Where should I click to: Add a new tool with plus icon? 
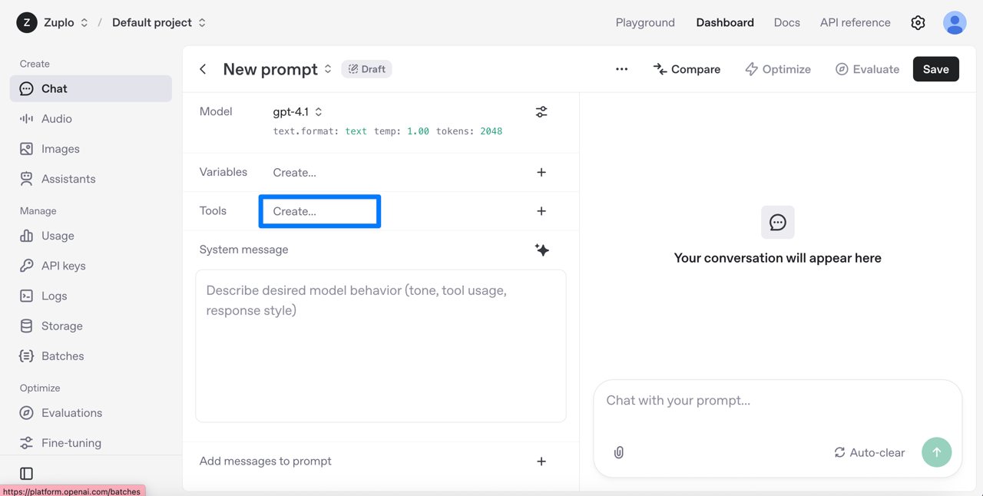click(541, 211)
